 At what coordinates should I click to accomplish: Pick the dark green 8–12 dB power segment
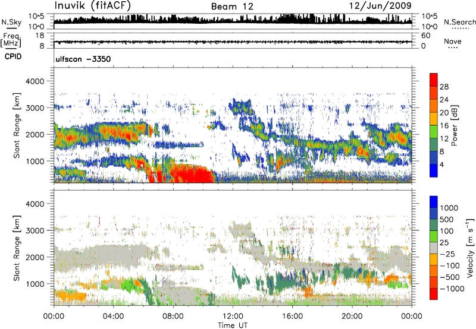[x=434, y=144]
